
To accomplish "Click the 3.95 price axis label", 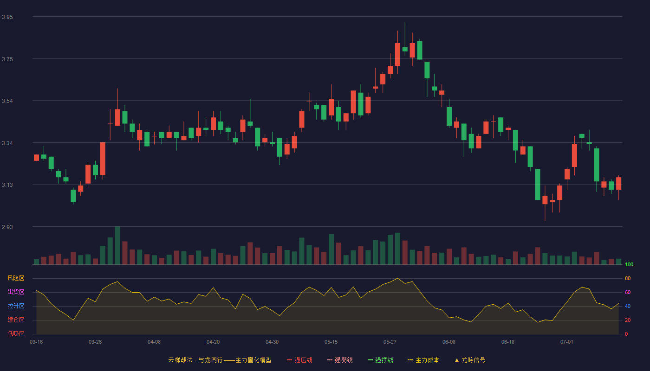I will coord(7,17).
